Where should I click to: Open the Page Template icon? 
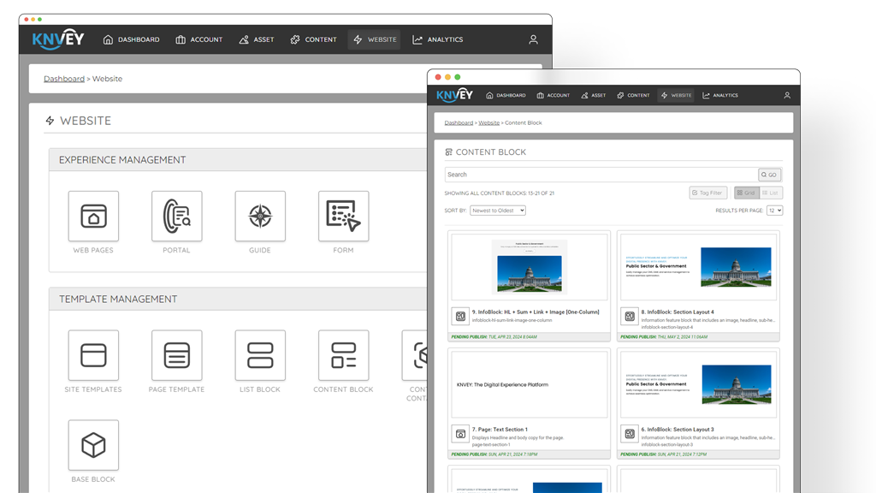[176, 355]
